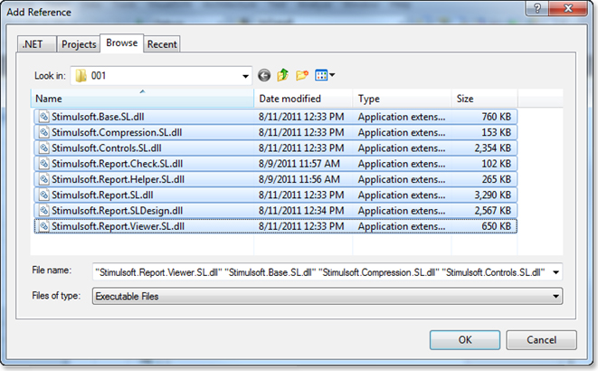Click the 8/9/2011 11:57 AM date cell

tap(299, 164)
